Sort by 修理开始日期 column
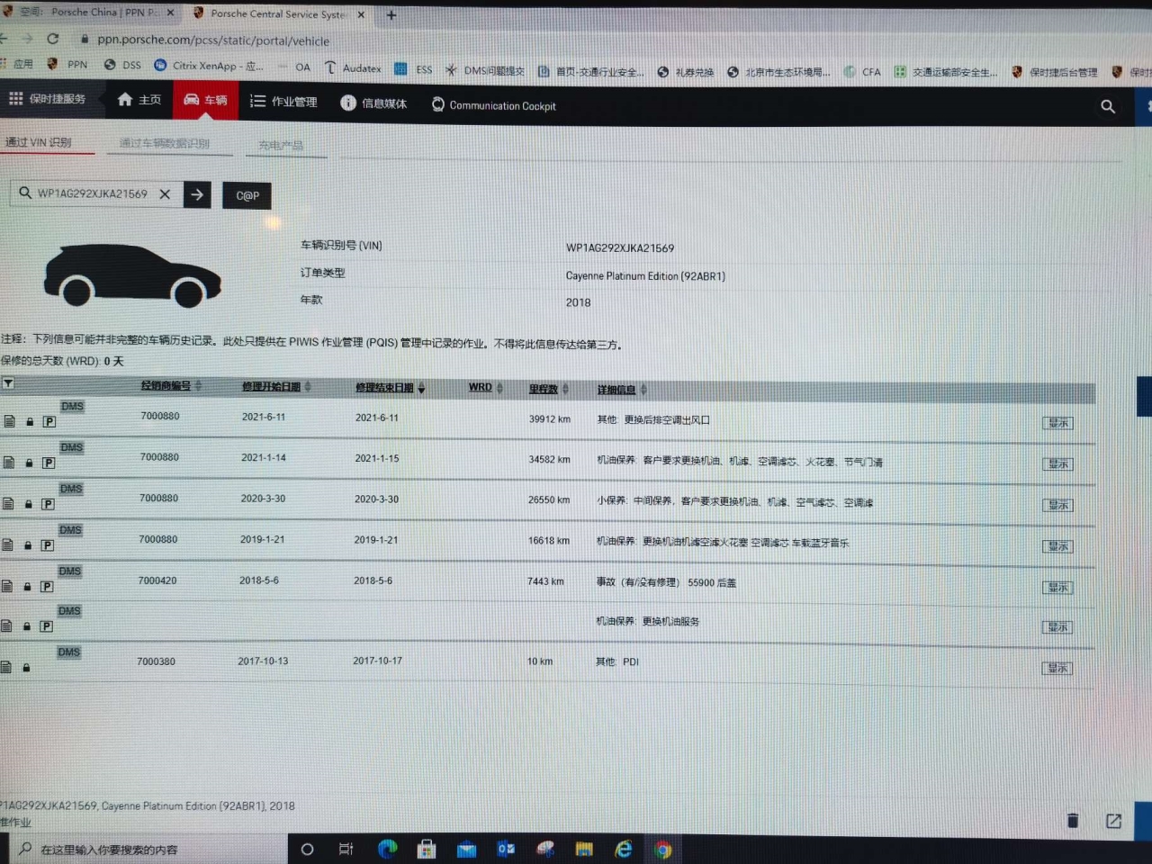The image size is (1152, 864). point(276,386)
